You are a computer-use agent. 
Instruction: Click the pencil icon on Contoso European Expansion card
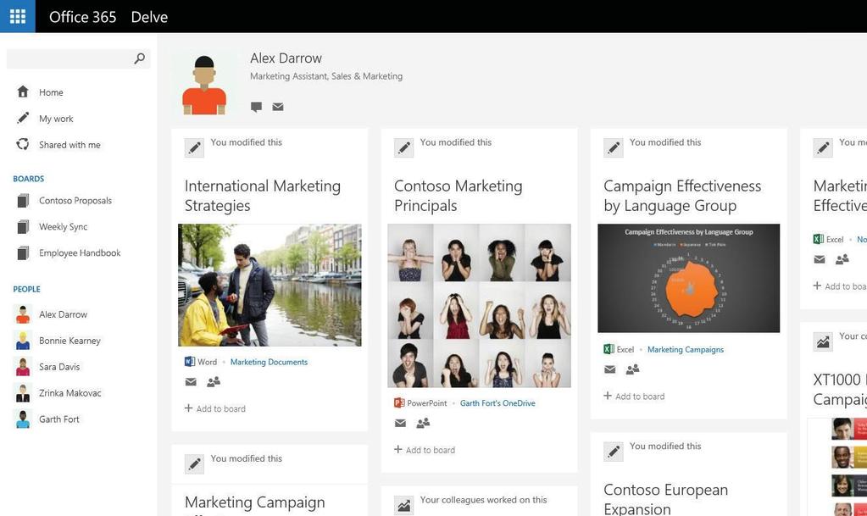pos(614,452)
